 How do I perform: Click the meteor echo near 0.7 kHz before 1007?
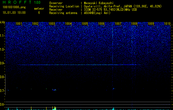click(x=114, y=89)
